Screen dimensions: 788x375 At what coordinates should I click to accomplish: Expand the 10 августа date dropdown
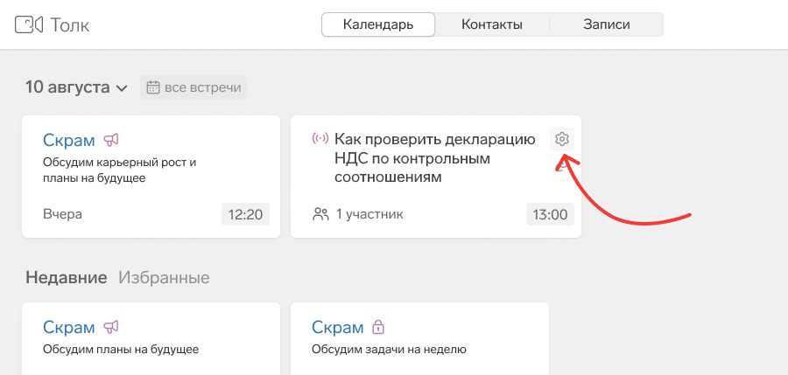tap(77, 87)
